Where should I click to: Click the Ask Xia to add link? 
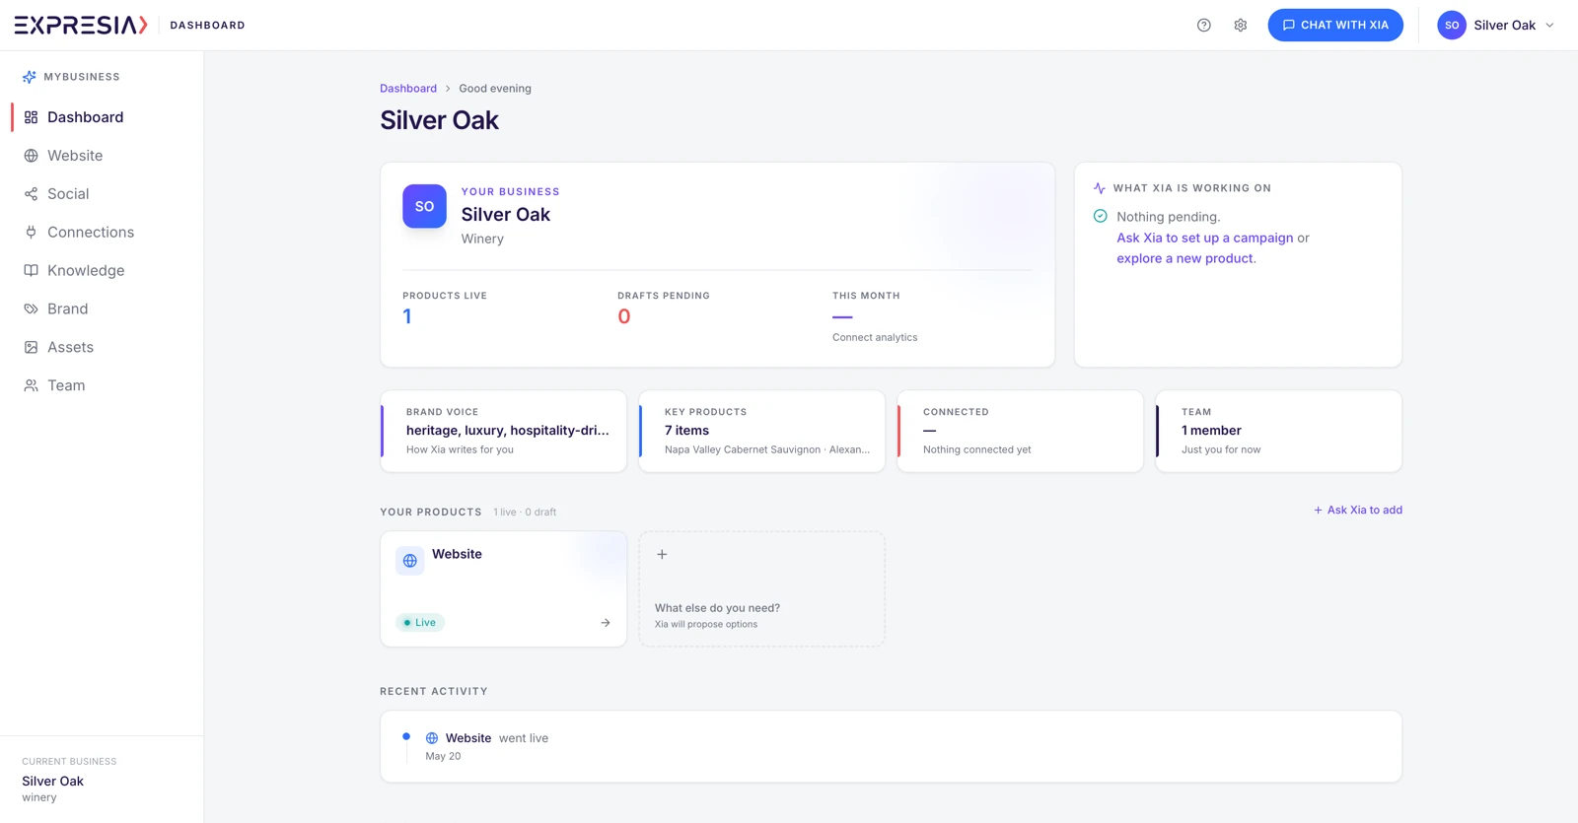1357,511
